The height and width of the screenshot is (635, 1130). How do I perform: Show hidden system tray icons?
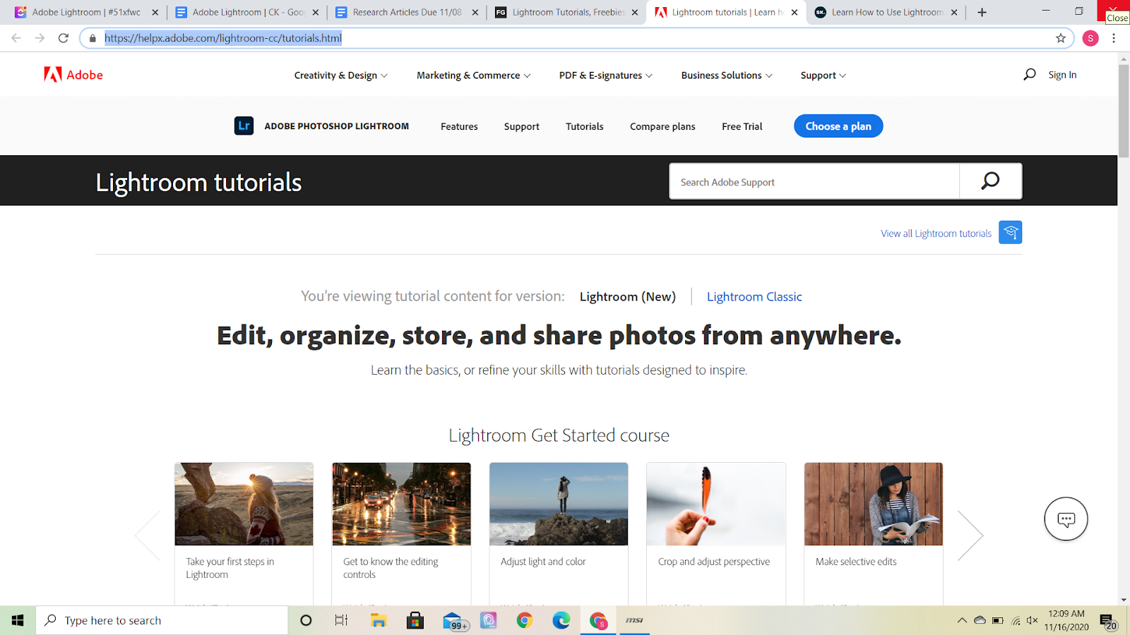[x=961, y=621]
